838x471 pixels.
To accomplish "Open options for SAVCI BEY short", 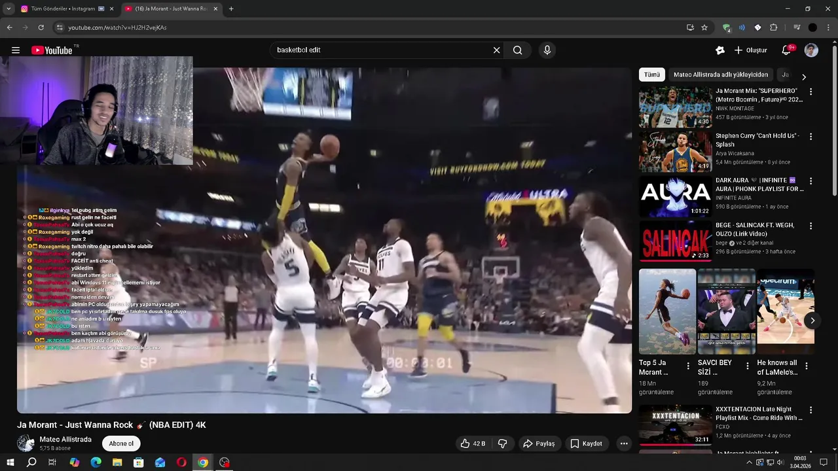I will point(747,366).
